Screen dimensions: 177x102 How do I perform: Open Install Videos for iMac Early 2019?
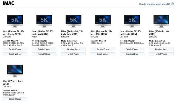[x=15, y=54]
